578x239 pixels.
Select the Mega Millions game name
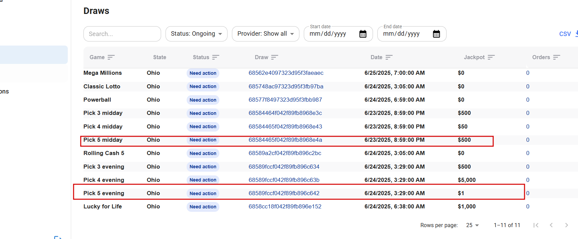103,73
